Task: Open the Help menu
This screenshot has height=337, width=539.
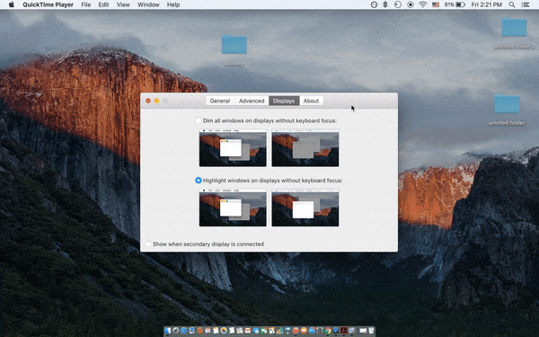Action: 173,4
